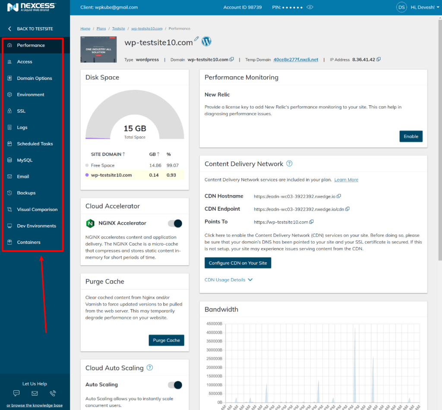Viewport: 442px width, 410px height.
Task: Select Backups from the sidebar
Action: pyautogui.click(x=27, y=193)
